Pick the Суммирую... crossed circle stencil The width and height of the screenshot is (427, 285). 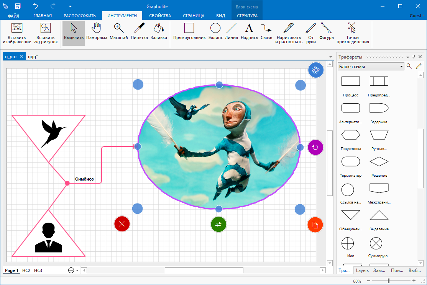[x=376, y=243]
